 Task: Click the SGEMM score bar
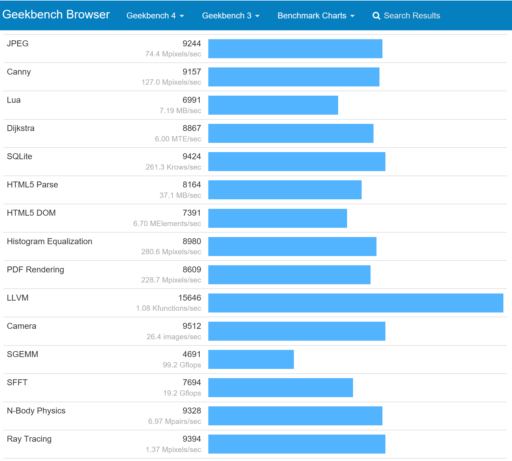pos(251,359)
